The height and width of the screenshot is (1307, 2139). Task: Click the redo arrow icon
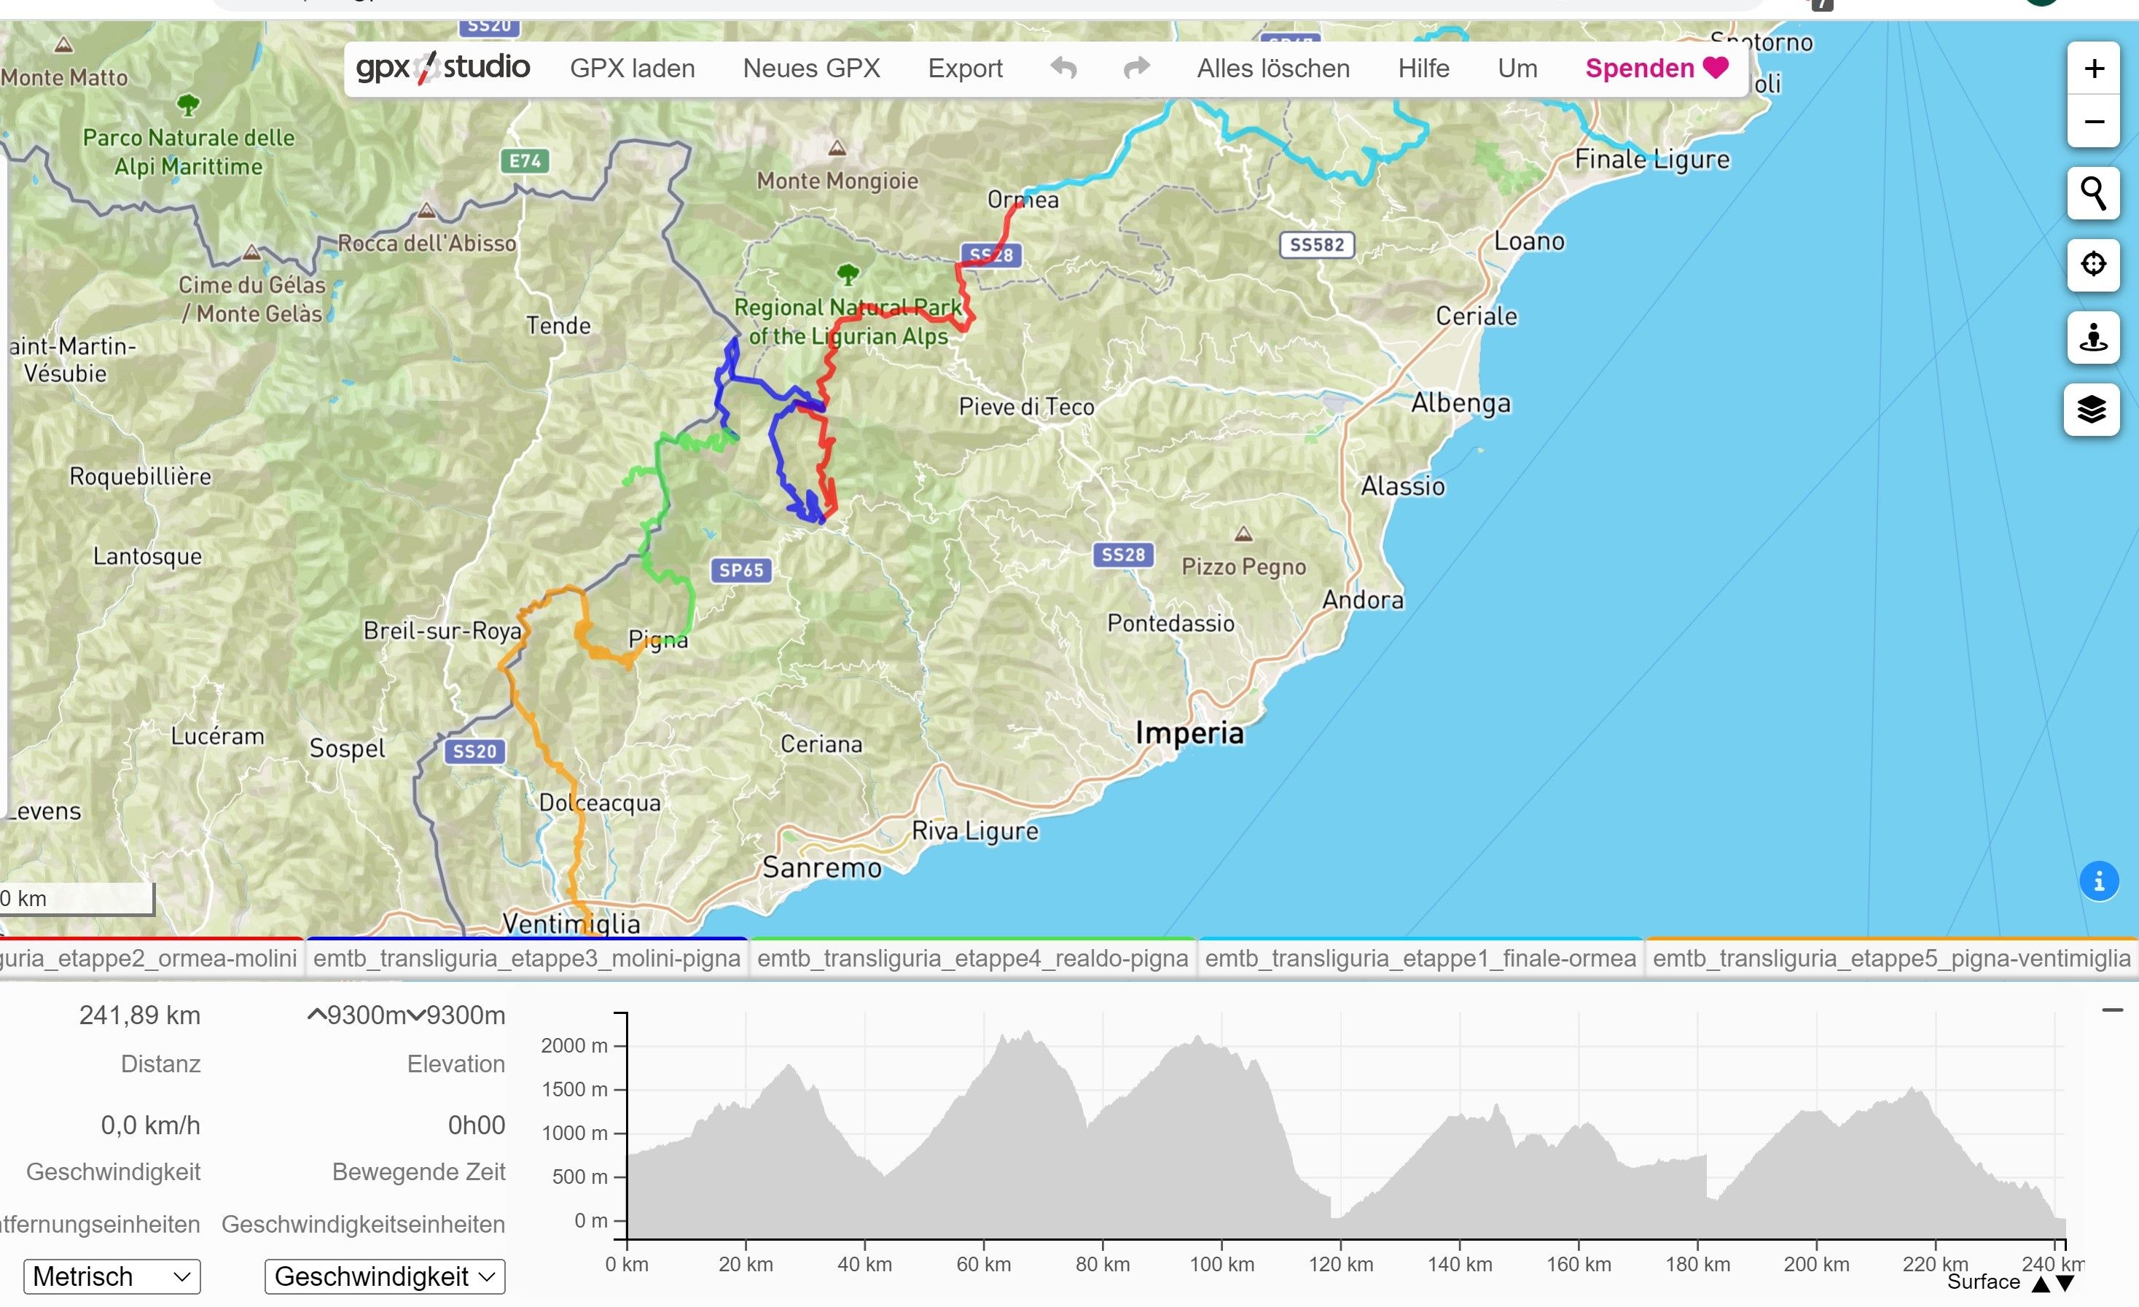[1136, 68]
